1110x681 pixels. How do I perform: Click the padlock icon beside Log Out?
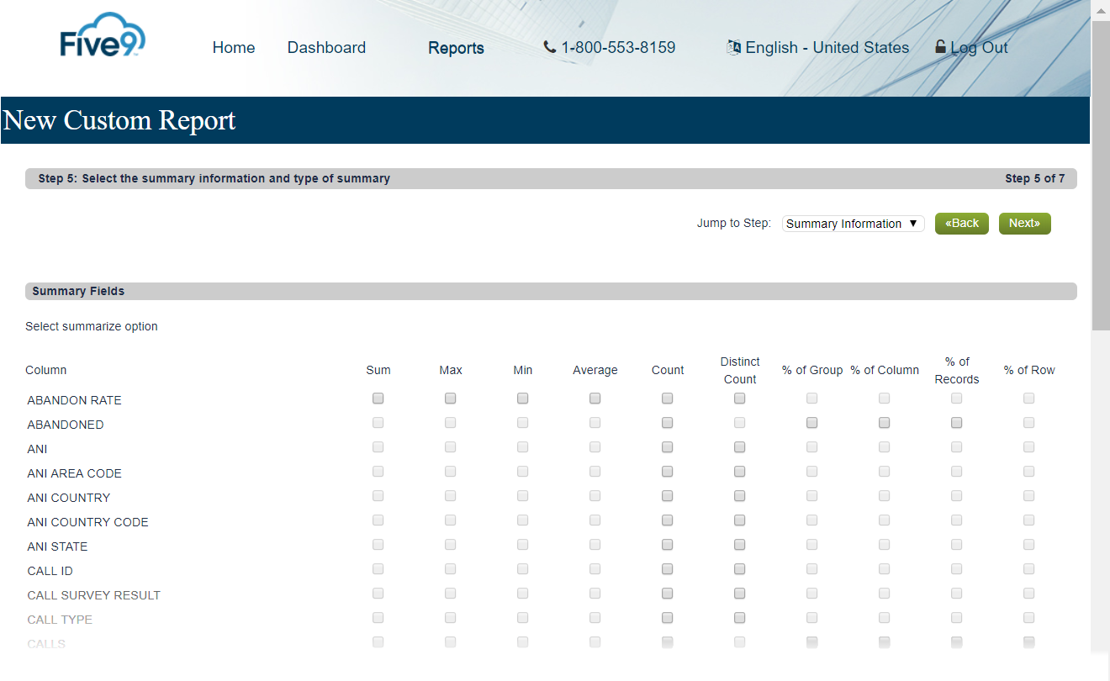[x=939, y=46]
